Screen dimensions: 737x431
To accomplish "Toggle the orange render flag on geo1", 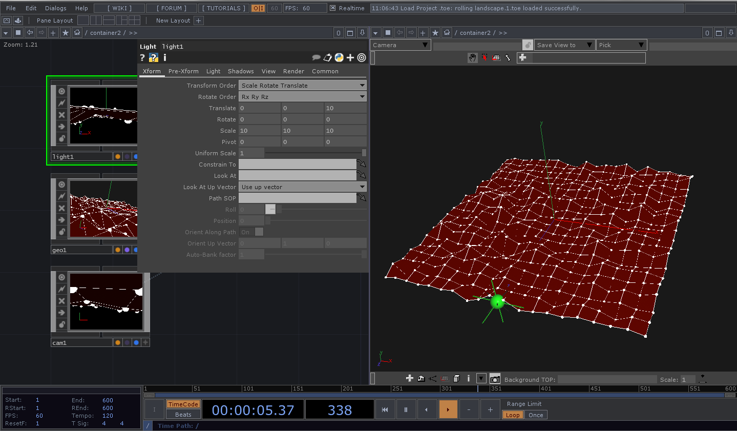I will pyautogui.click(x=118, y=250).
